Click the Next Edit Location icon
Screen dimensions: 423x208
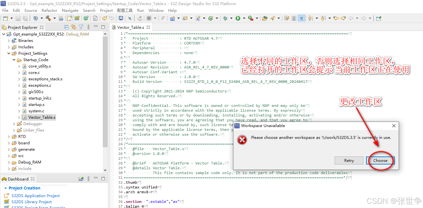(343, 18)
